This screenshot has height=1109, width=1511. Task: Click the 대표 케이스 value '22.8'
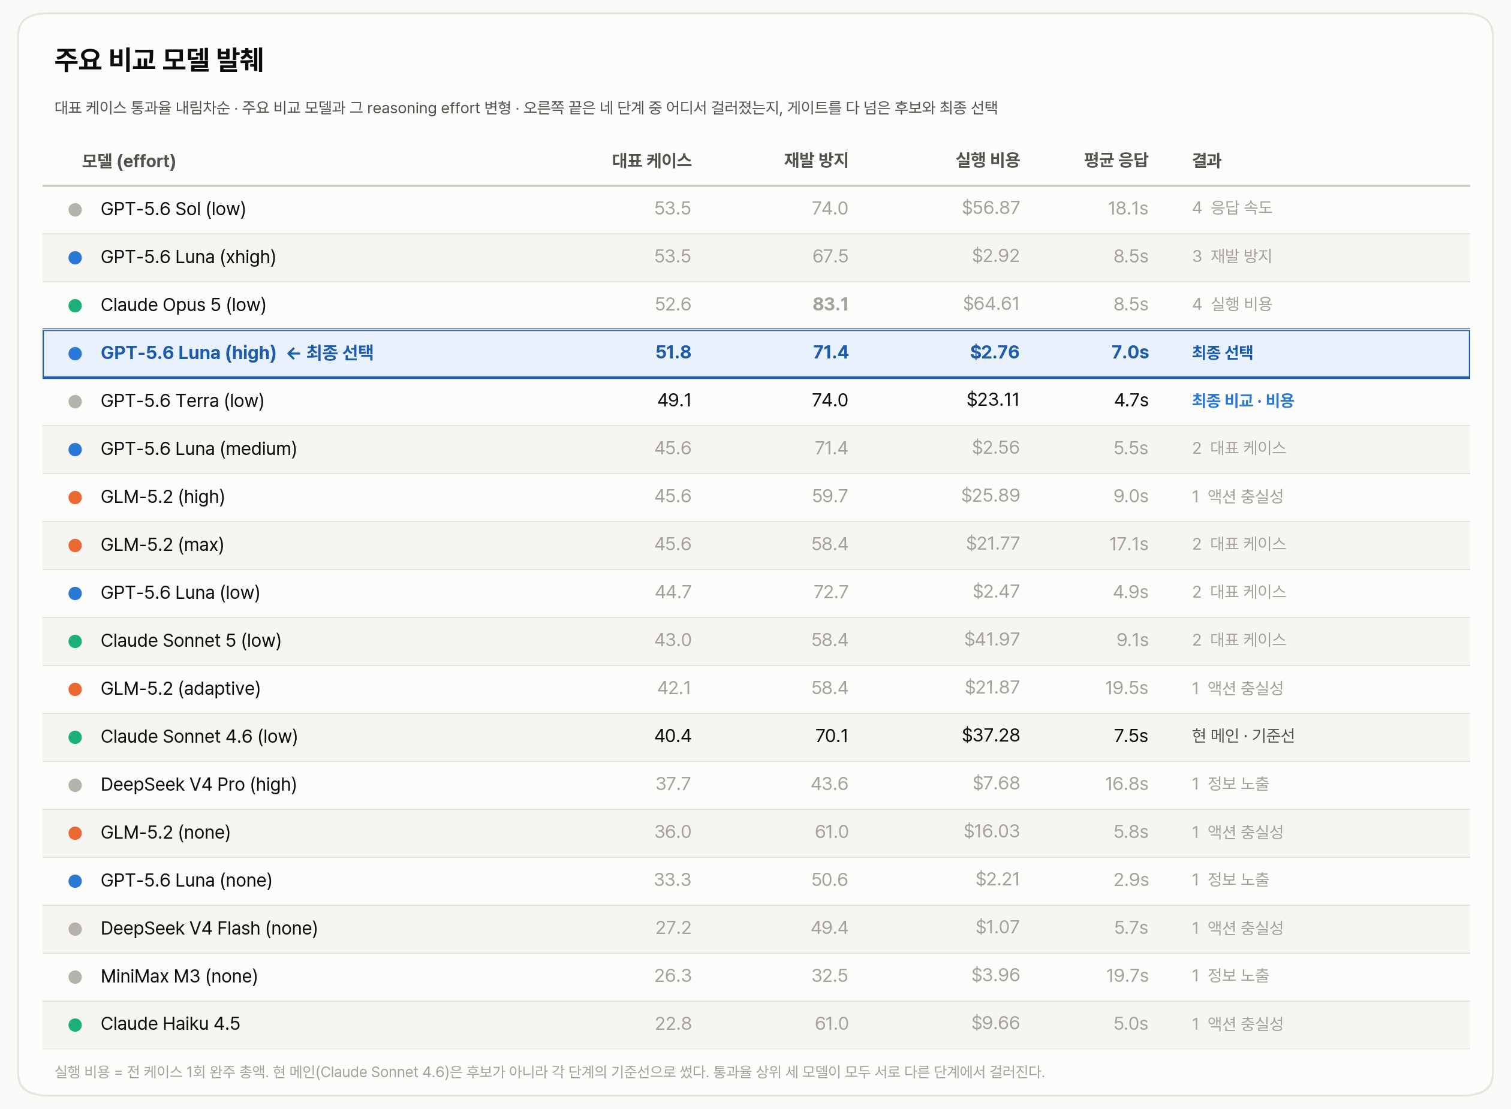[673, 1024]
